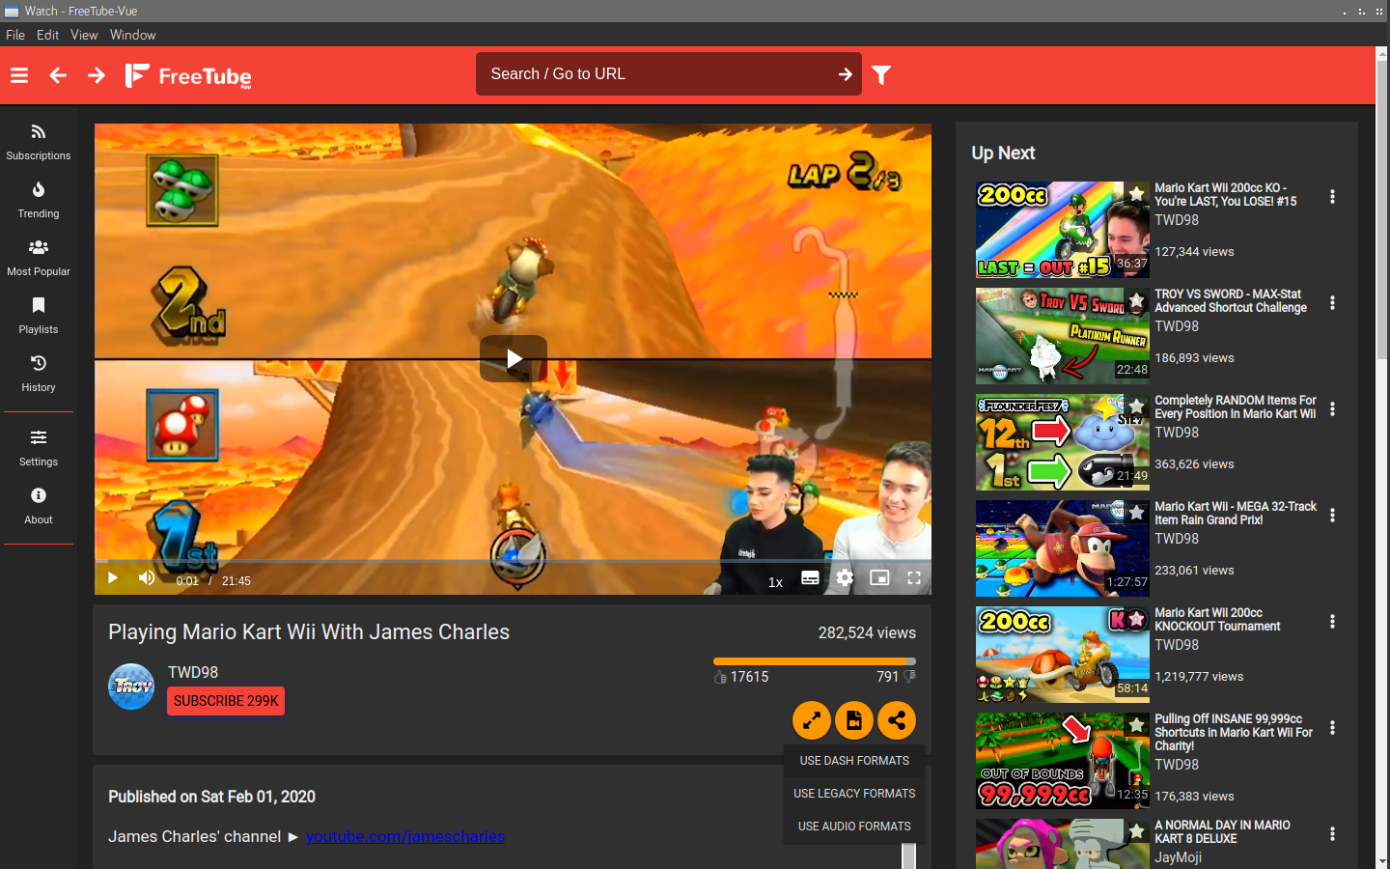Open the player quality settings gear
Viewport: 1390px width, 869px height.
click(845, 578)
